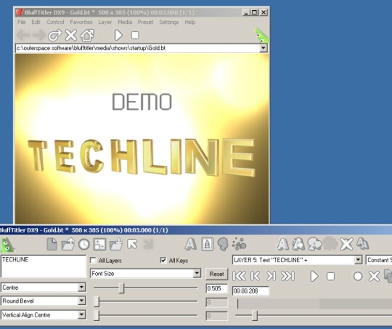Open the Layer menu
The height and width of the screenshot is (329, 392).
pyautogui.click(x=105, y=22)
